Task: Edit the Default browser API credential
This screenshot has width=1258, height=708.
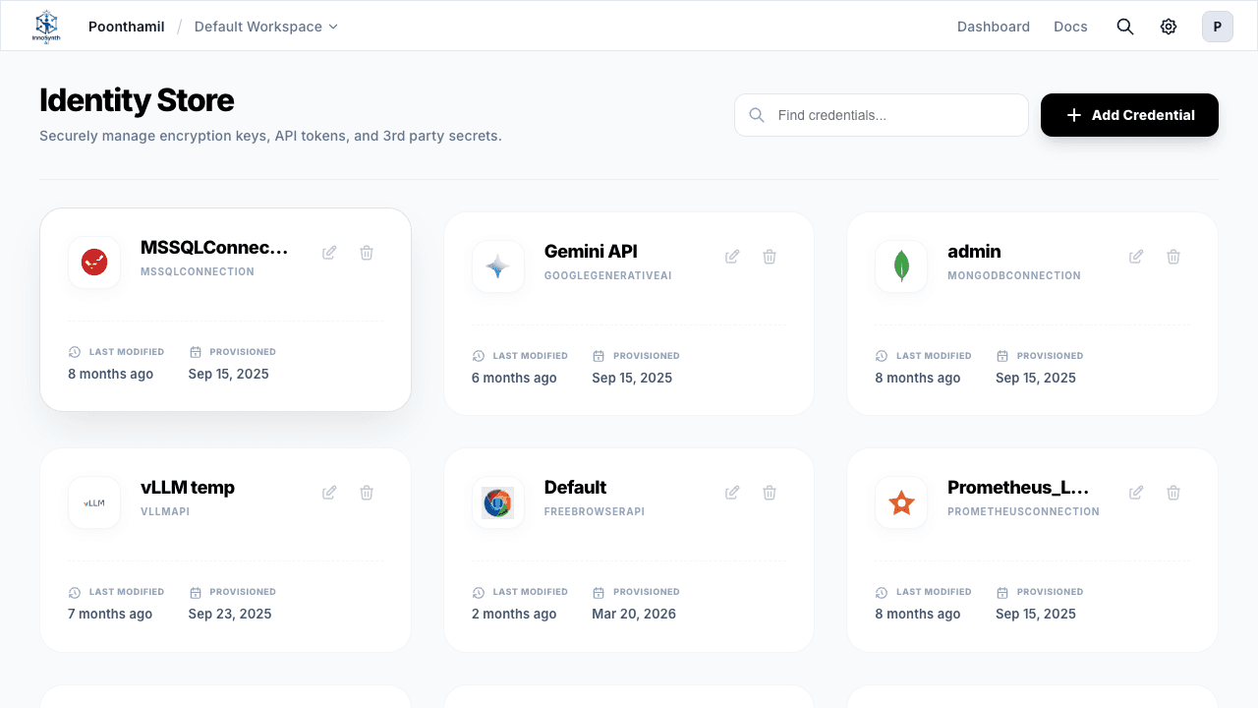Action: 732,493
